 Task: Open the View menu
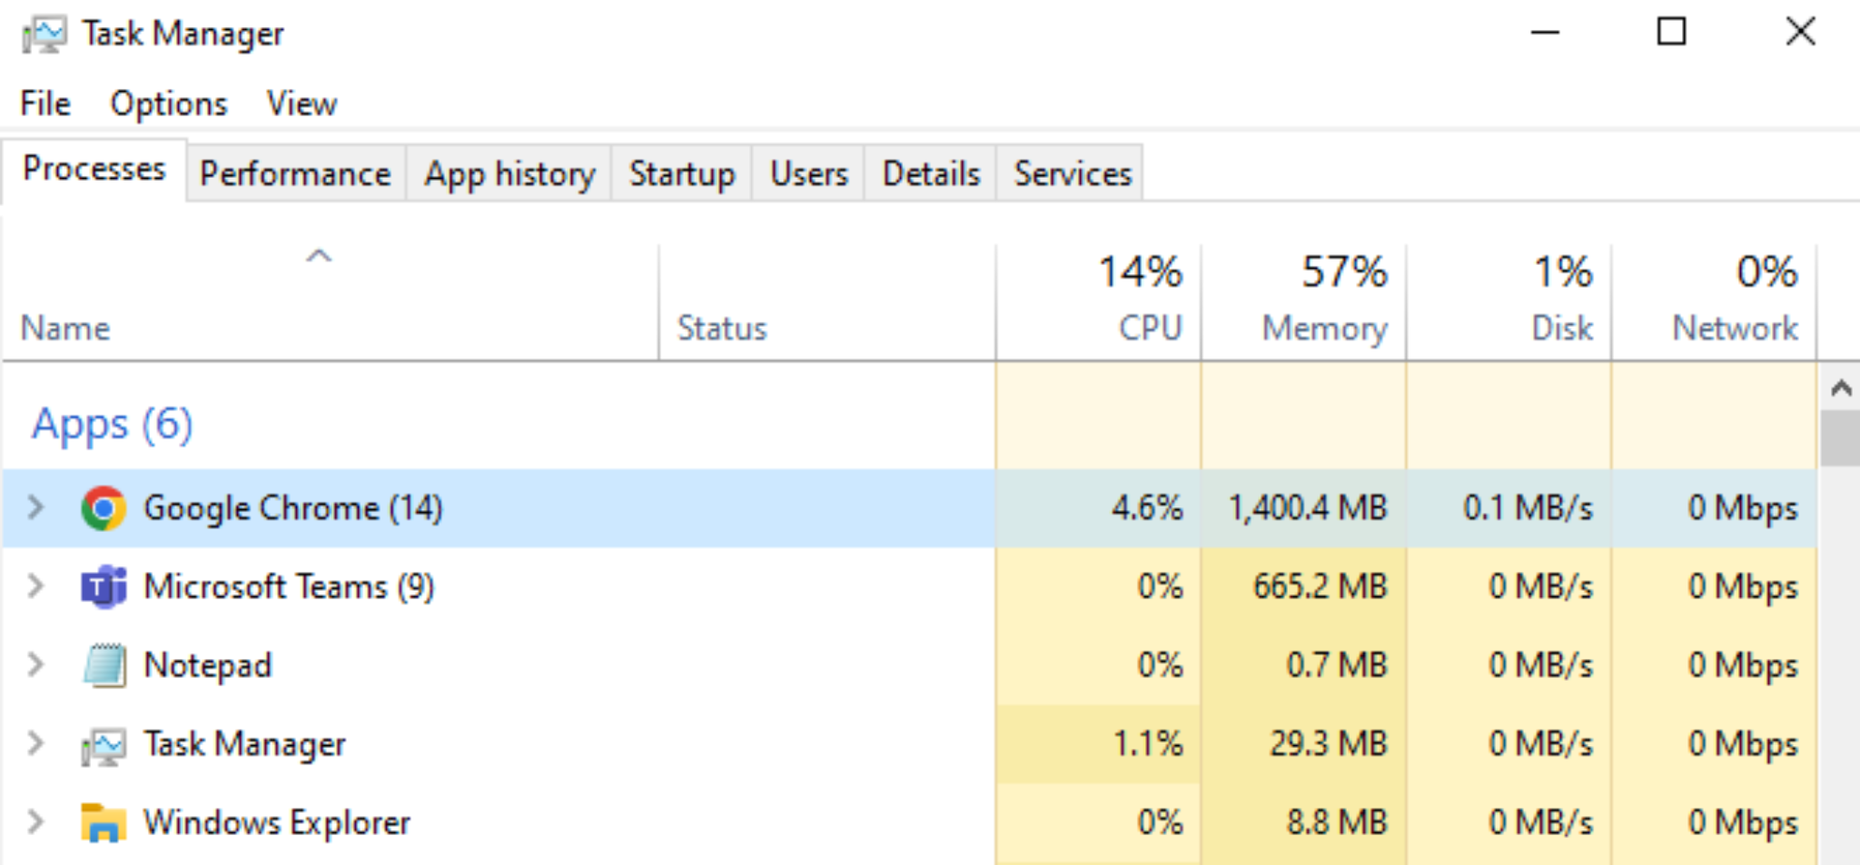pos(302,103)
